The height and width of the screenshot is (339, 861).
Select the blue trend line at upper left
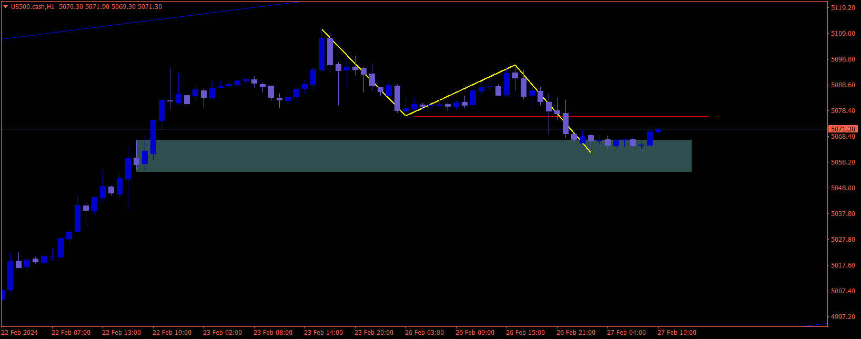coord(149,20)
